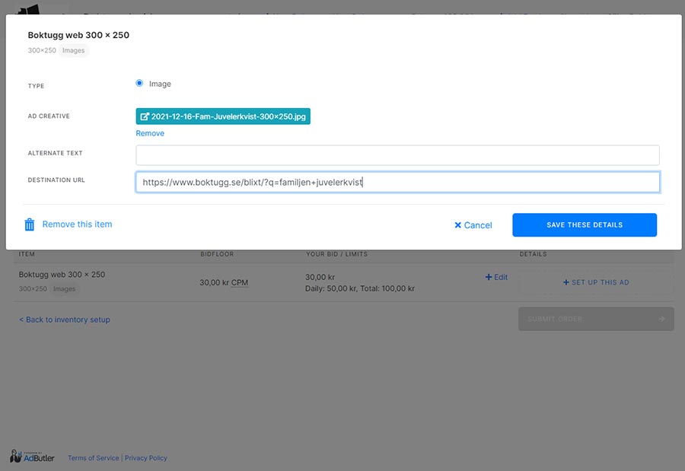
Task: Click the ALTERNATE TEXT field label
Action: [x=55, y=153]
